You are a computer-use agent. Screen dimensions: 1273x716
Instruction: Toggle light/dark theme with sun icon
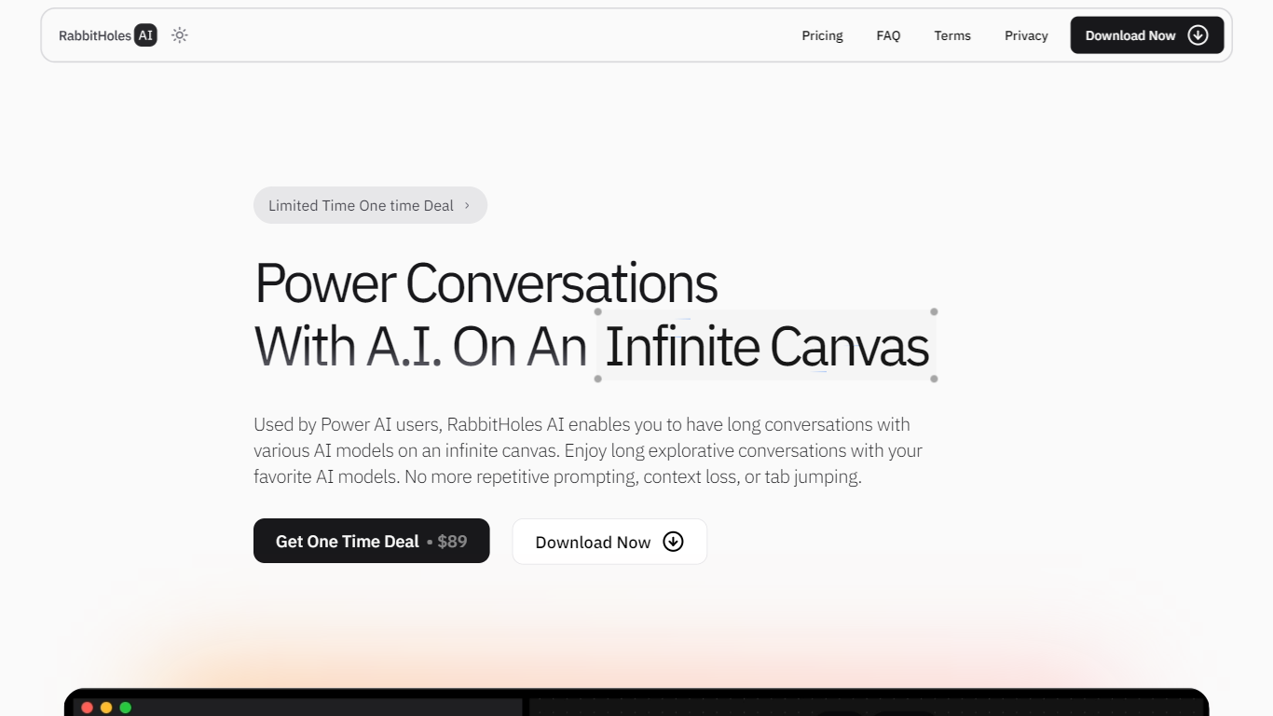coord(180,35)
